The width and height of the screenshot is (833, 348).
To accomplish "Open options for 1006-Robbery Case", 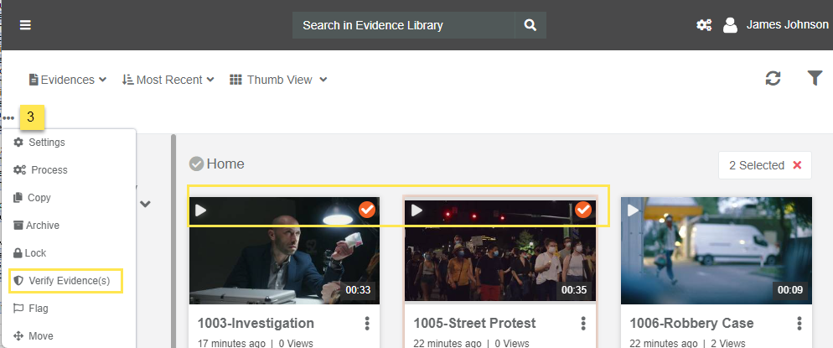I will (799, 324).
